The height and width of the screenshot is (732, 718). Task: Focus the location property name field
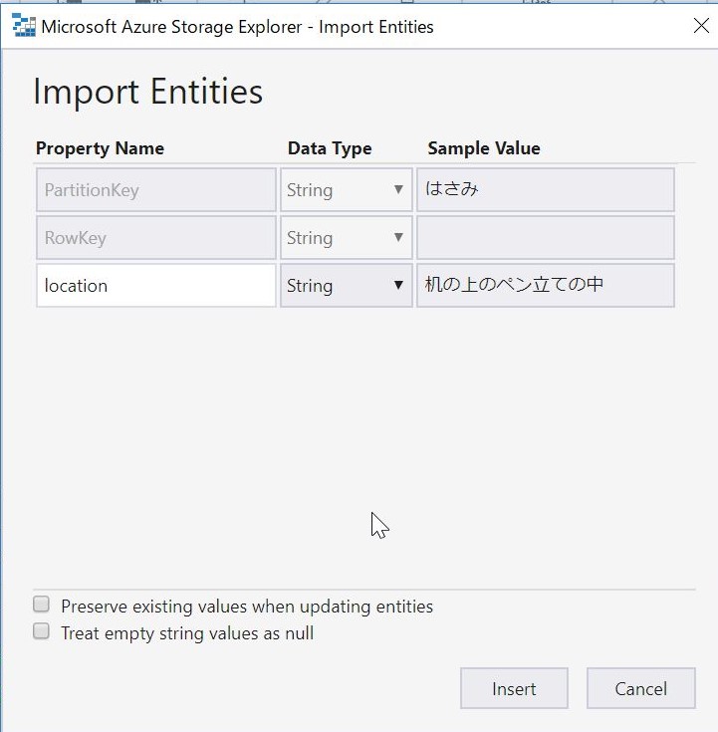click(156, 285)
